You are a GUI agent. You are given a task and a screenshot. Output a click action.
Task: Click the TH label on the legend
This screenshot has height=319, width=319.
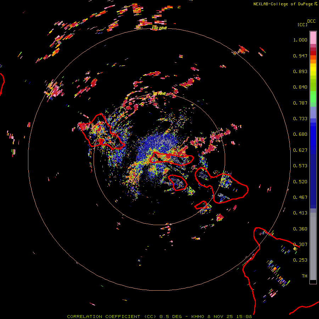click(x=304, y=276)
